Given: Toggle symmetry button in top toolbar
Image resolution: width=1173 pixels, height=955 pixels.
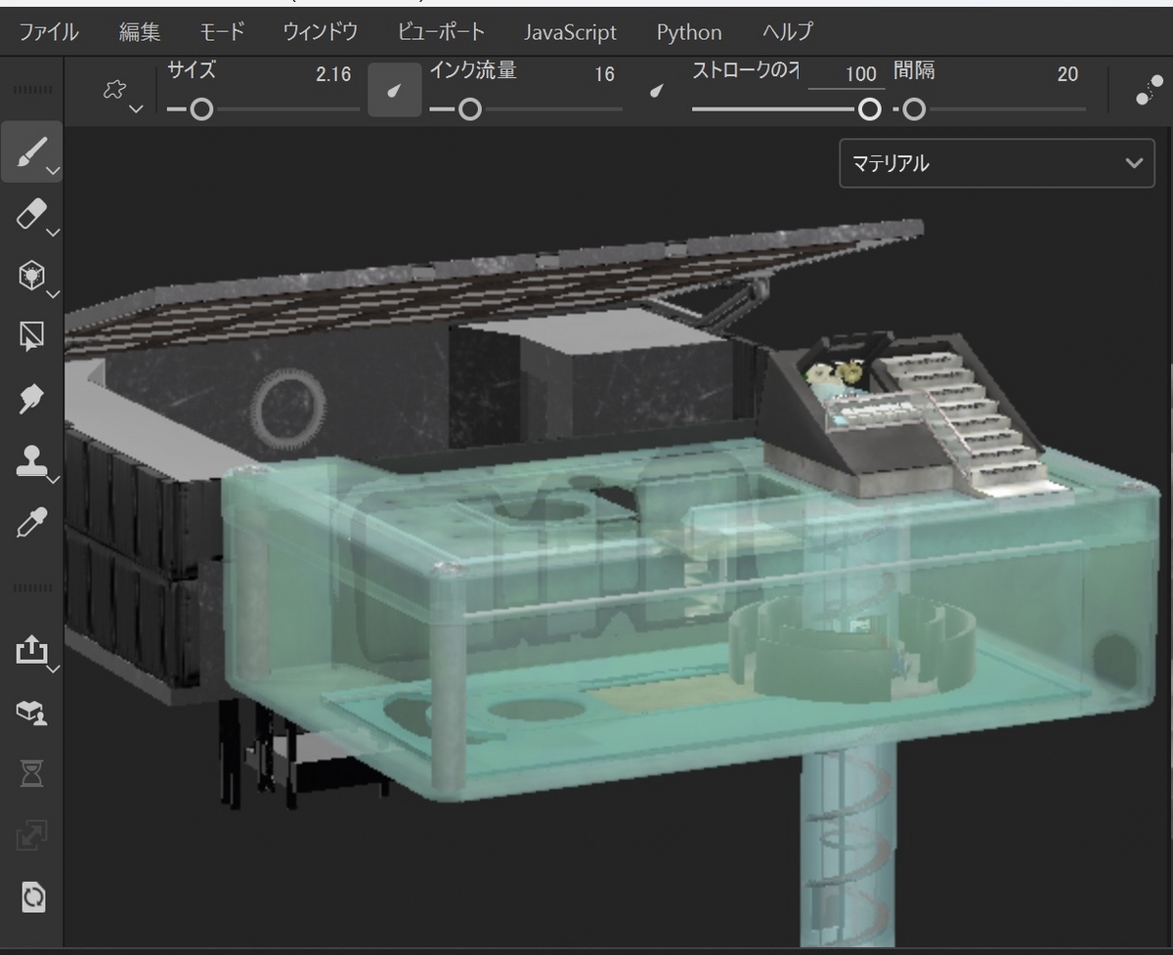Looking at the screenshot, I should 1148,90.
